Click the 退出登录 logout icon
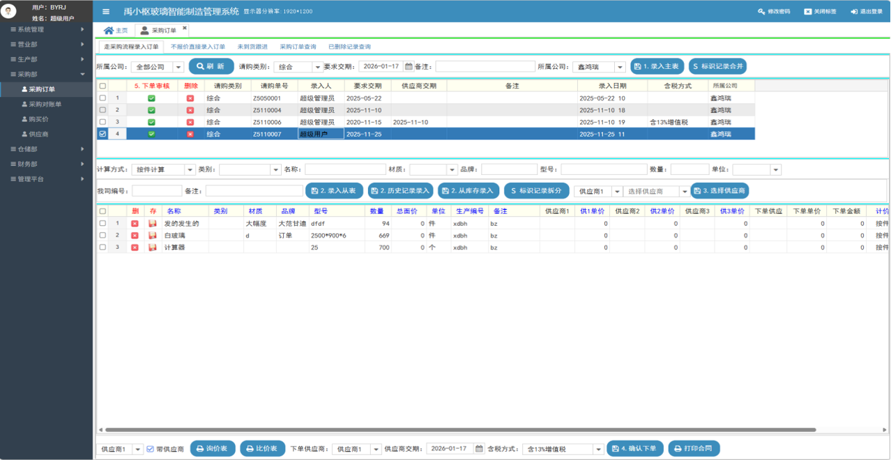 (854, 12)
